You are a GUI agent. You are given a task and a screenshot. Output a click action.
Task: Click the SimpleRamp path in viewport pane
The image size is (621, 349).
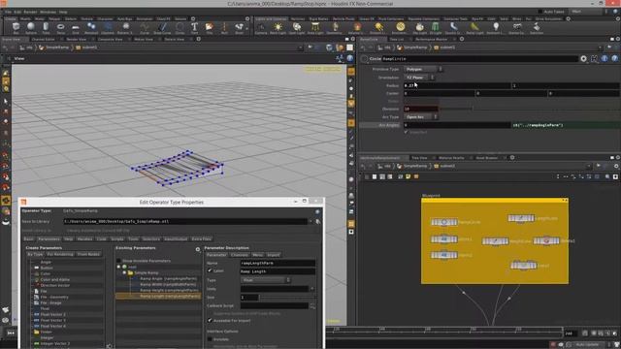tap(57, 48)
